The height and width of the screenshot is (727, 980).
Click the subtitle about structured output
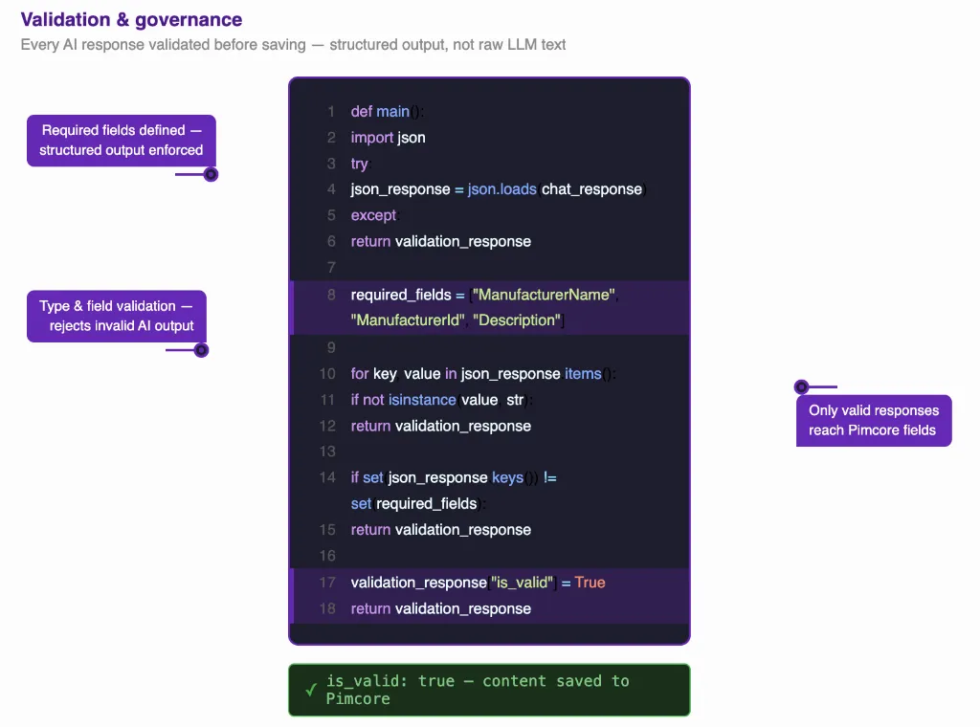(293, 45)
